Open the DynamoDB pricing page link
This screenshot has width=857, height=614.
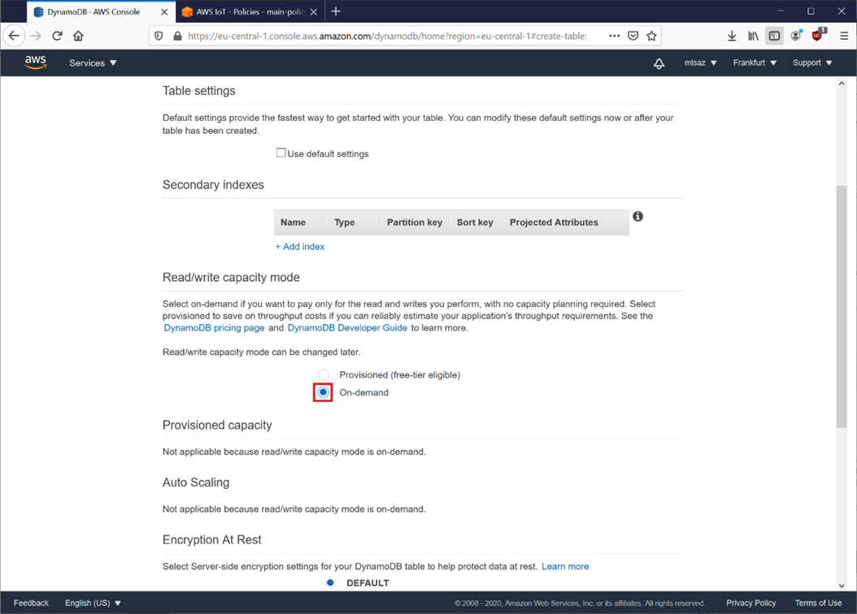(215, 327)
